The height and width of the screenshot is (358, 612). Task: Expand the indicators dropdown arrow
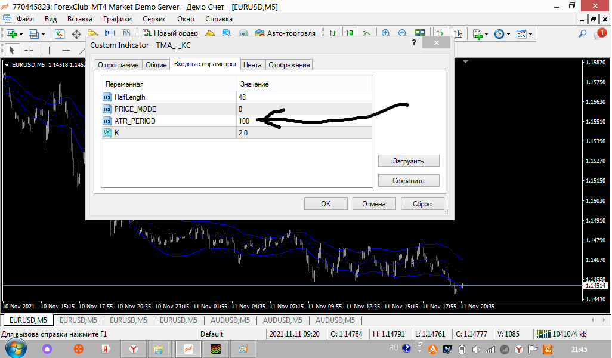[486, 35]
